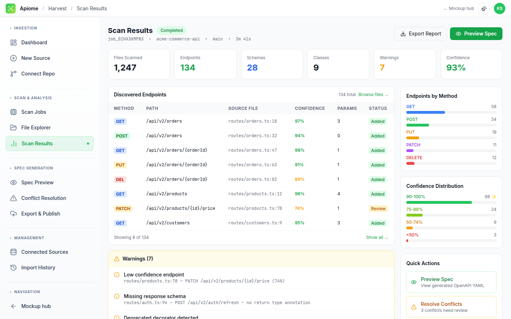Open Scan Jobs in sidebar
This screenshot has width=511, height=319.
(x=50, y=112)
